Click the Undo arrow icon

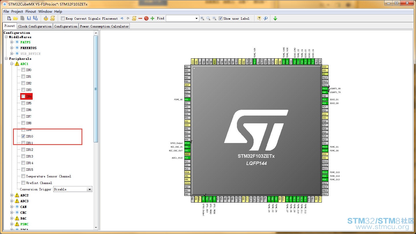pyautogui.click(x=122, y=18)
